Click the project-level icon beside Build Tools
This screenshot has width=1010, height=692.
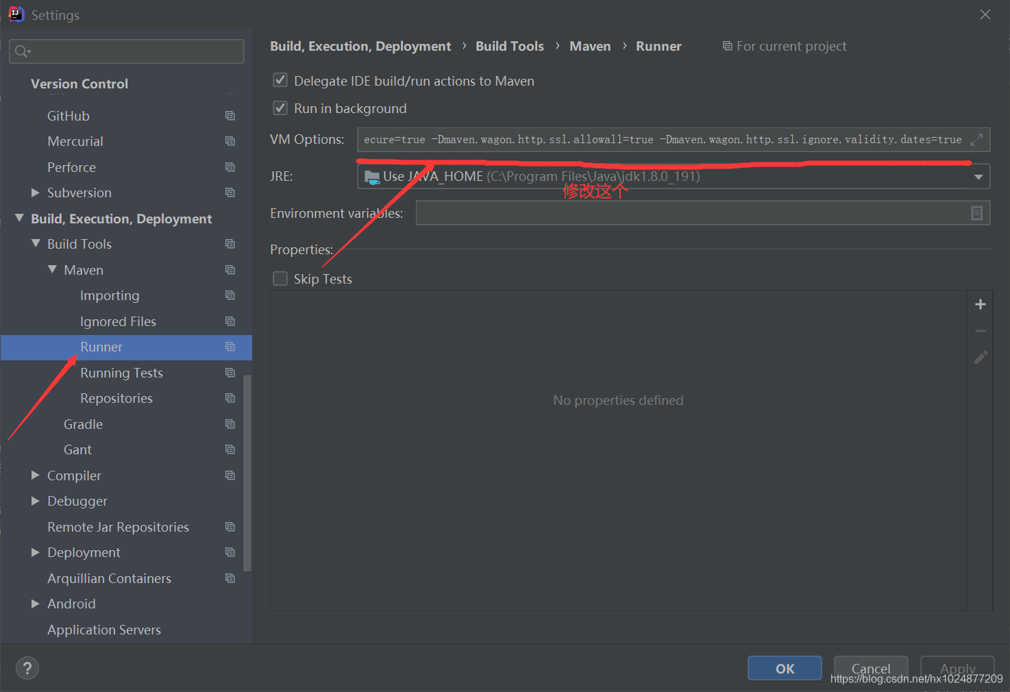pos(230,244)
